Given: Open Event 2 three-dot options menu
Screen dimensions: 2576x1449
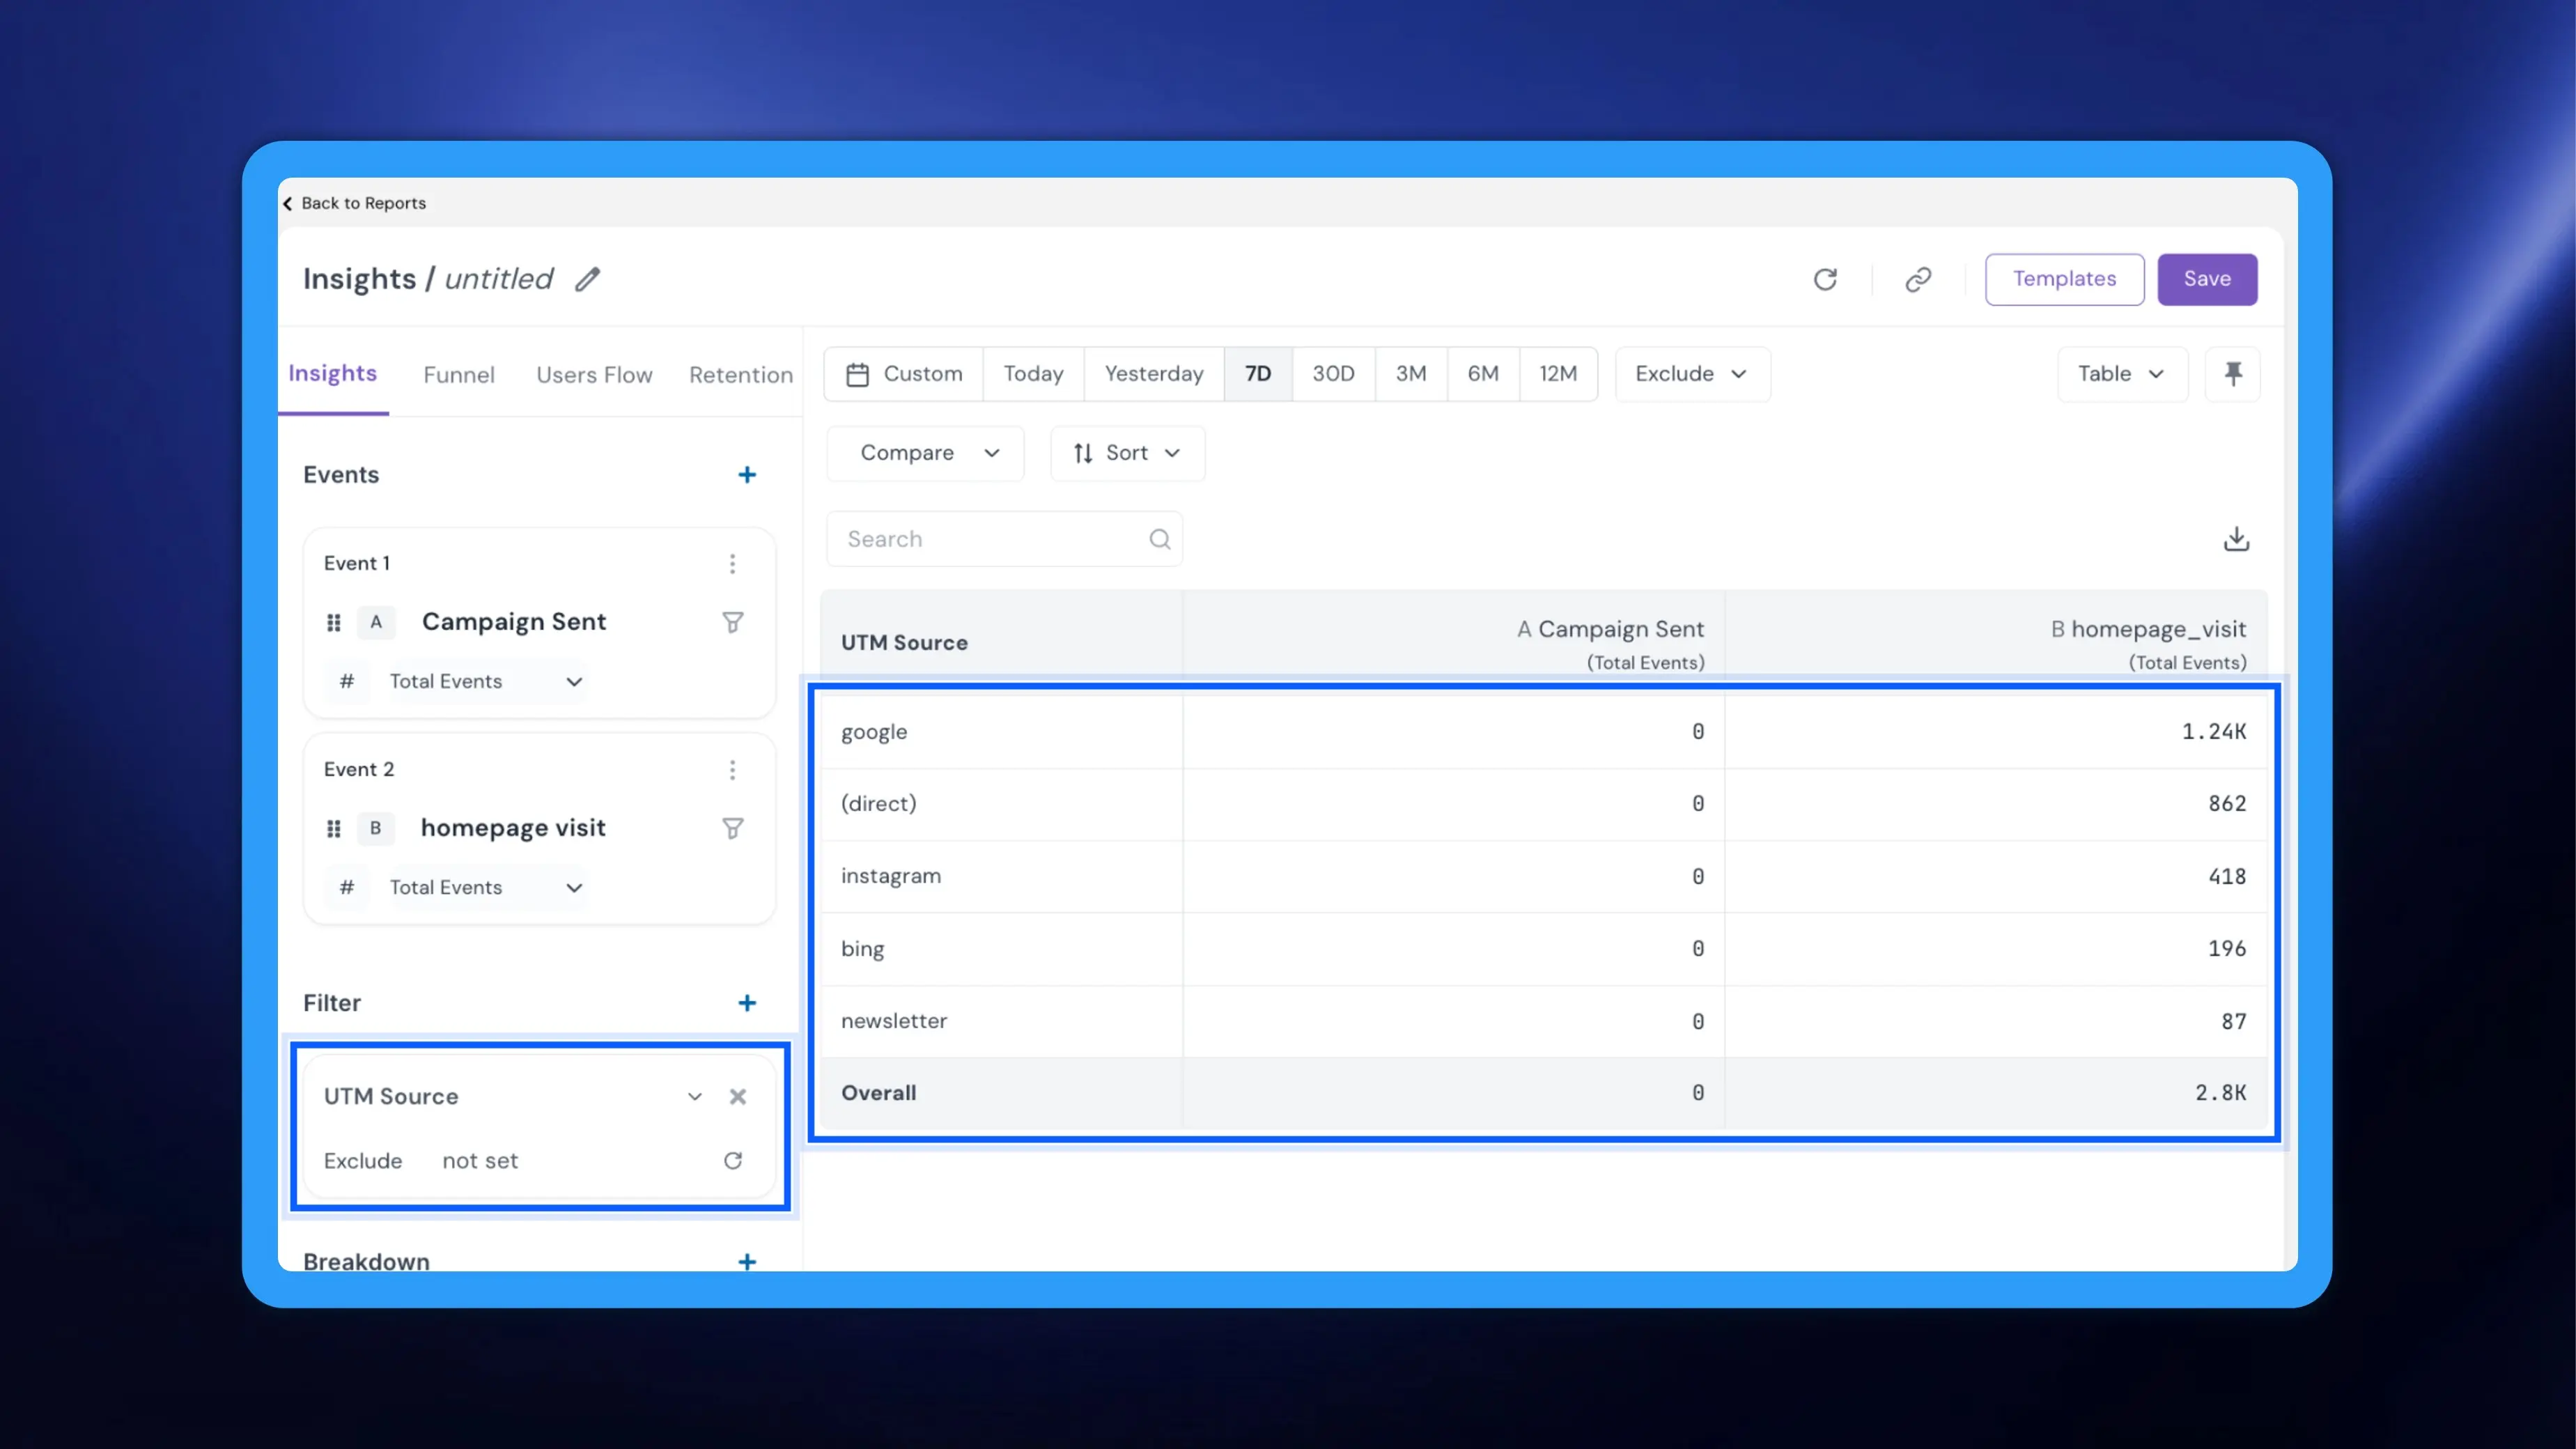Looking at the screenshot, I should coord(732,770).
